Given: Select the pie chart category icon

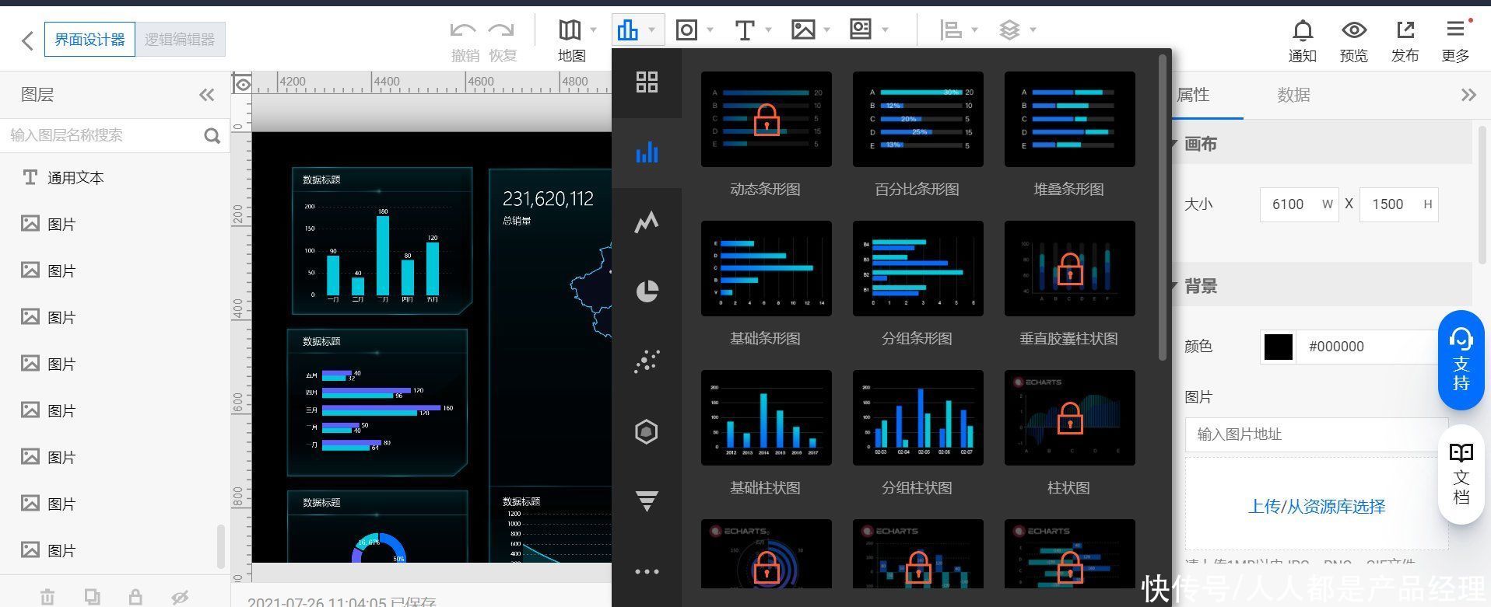Looking at the screenshot, I should (647, 291).
